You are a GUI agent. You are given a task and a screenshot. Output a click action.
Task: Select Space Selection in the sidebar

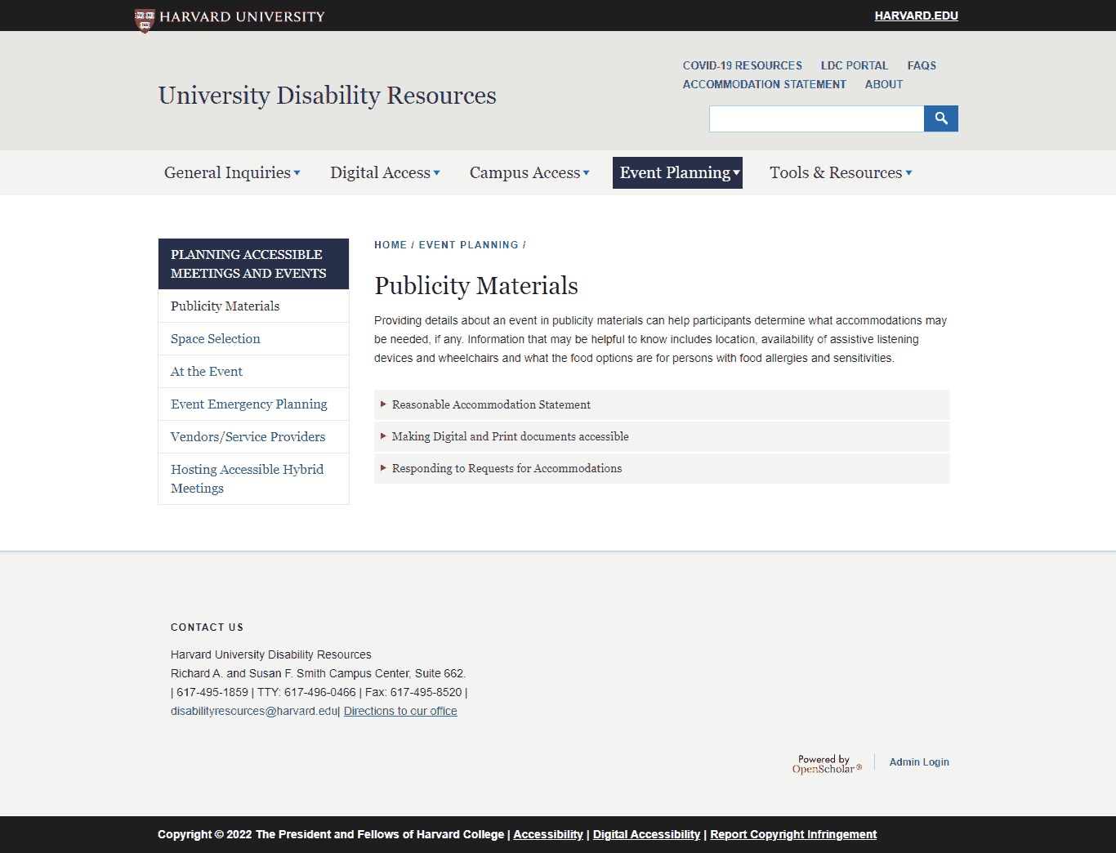(x=216, y=338)
